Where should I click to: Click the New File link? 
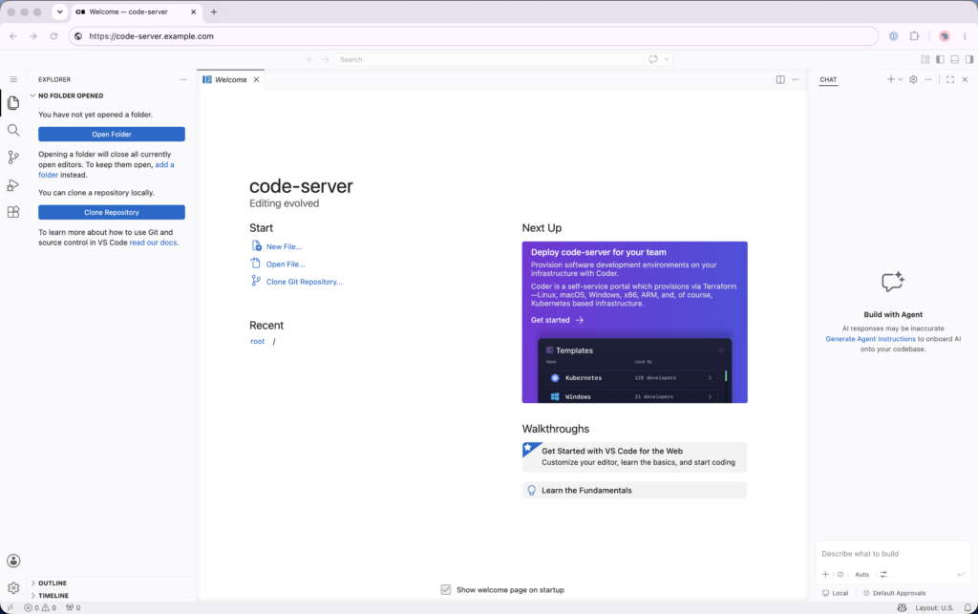pos(283,247)
